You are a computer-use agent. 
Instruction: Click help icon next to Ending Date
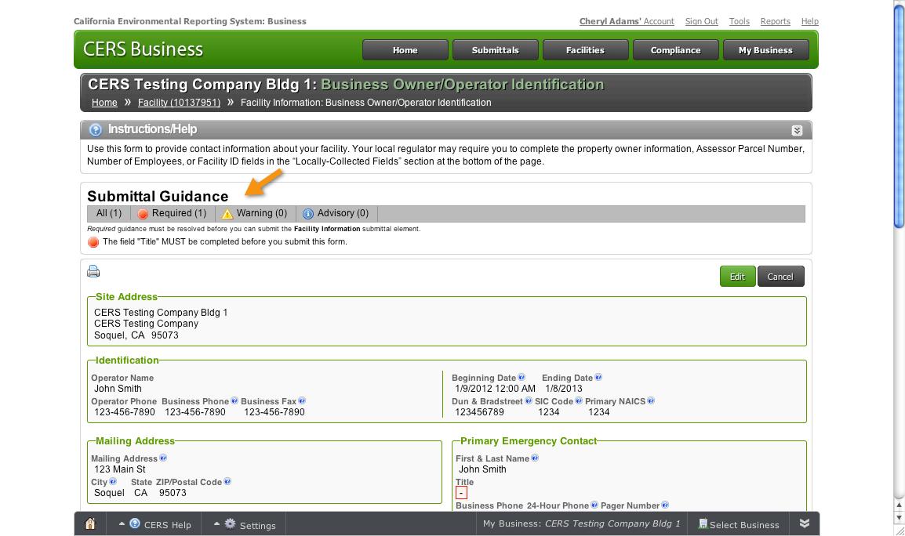598,377
